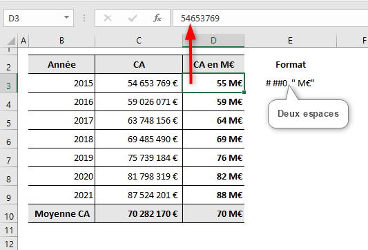Select column B header

click(61, 41)
